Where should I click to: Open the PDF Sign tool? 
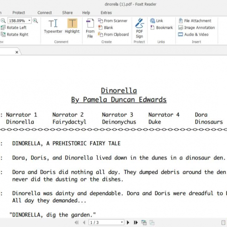click(x=139, y=28)
